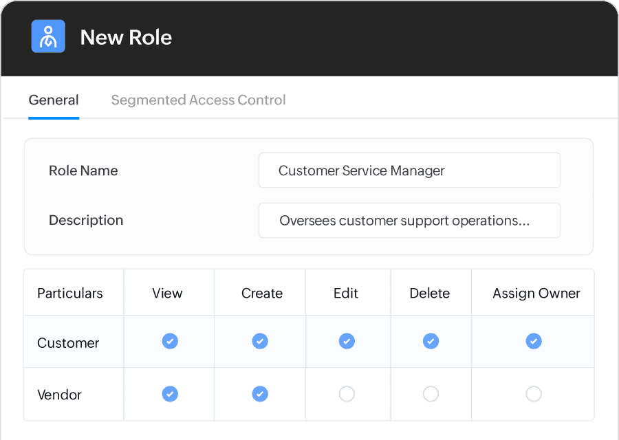619x440 pixels.
Task: Click the Particulars column header
Action: pos(70,293)
